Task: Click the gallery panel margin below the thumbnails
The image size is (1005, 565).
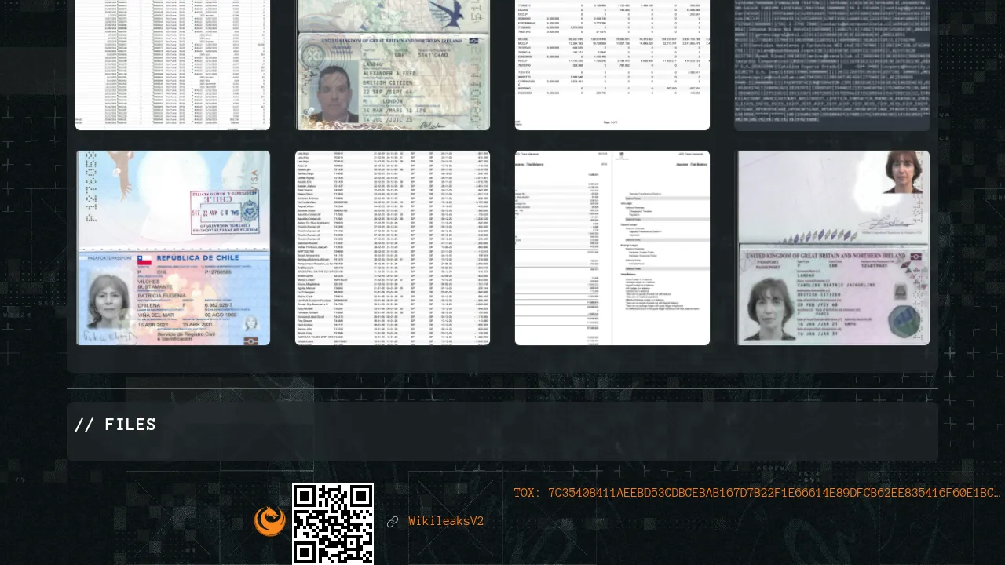Action: (x=502, y=359)
